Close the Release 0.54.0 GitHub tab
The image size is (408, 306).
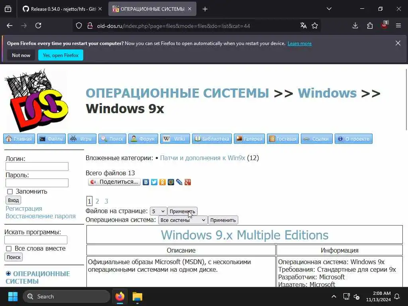click(100, 9)
